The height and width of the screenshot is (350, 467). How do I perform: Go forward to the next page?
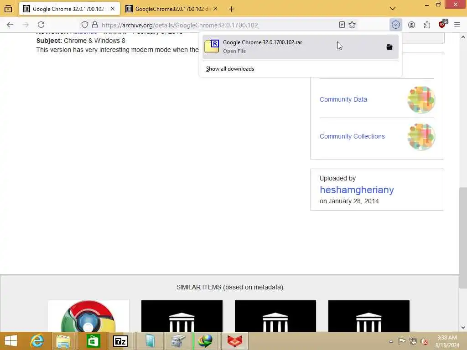(26, 25)
